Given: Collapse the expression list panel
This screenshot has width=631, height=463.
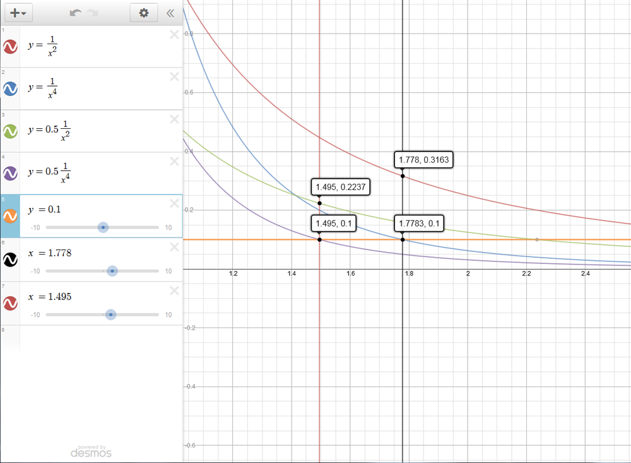Looking at the screenshot, I should (170, 13).
